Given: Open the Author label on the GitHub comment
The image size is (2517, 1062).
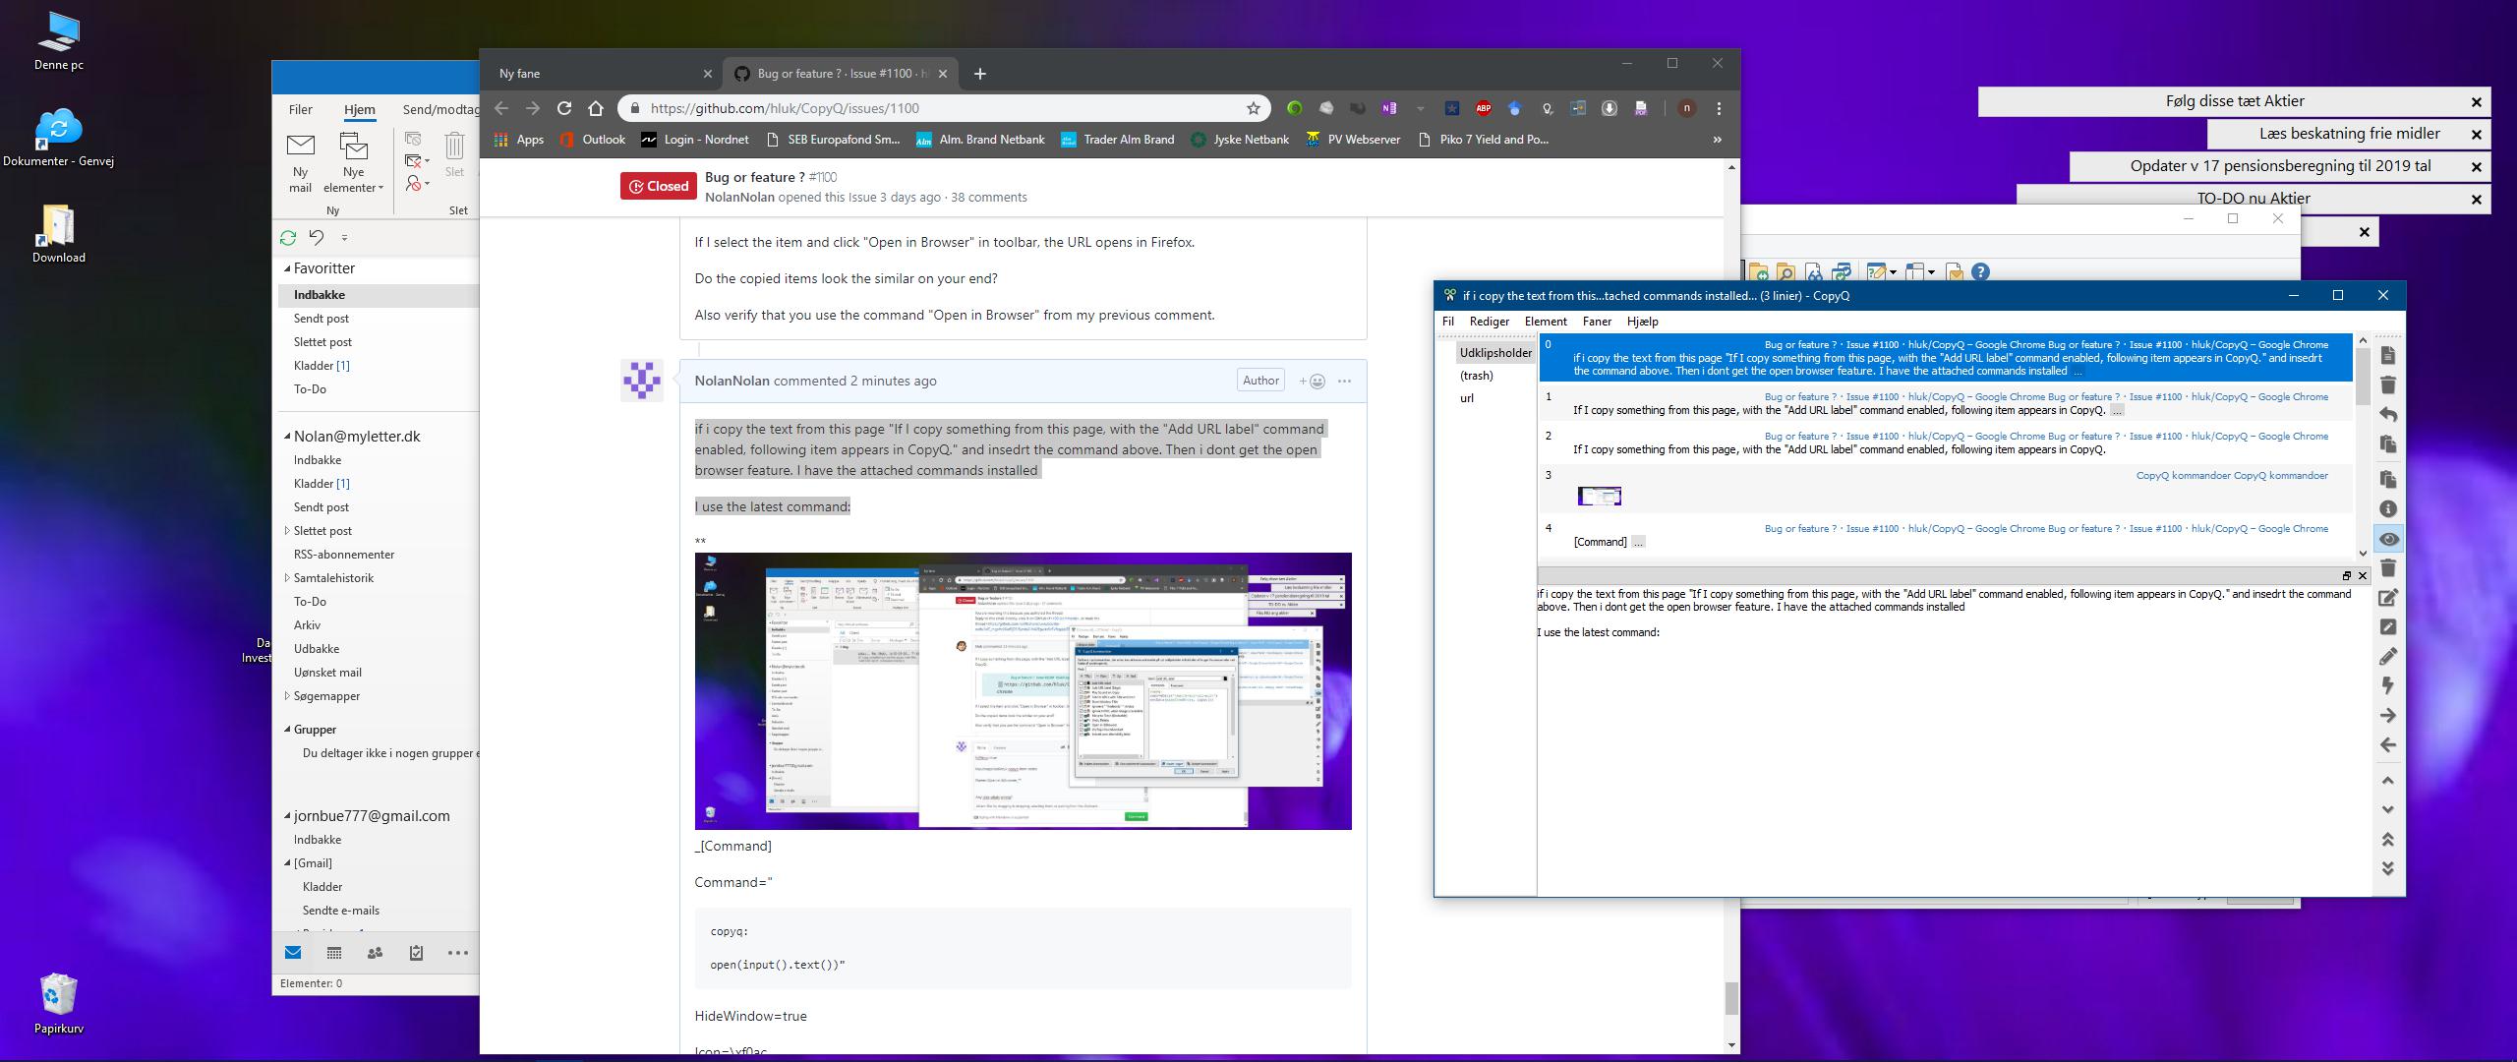Looking at the screenshot, I should [x=1260, y=380].
